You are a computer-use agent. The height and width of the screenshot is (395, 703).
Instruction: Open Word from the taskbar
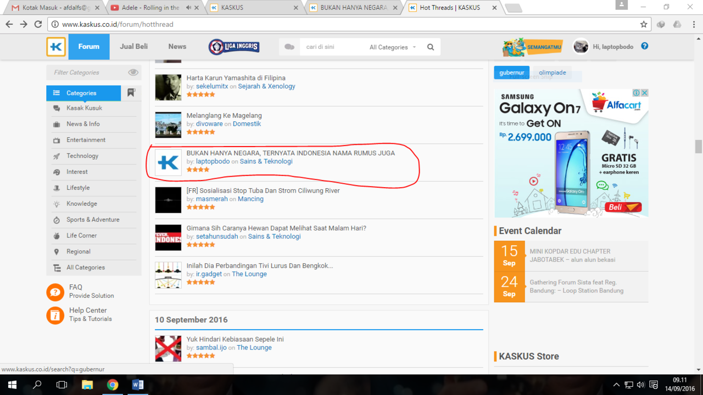pos(137,385)
